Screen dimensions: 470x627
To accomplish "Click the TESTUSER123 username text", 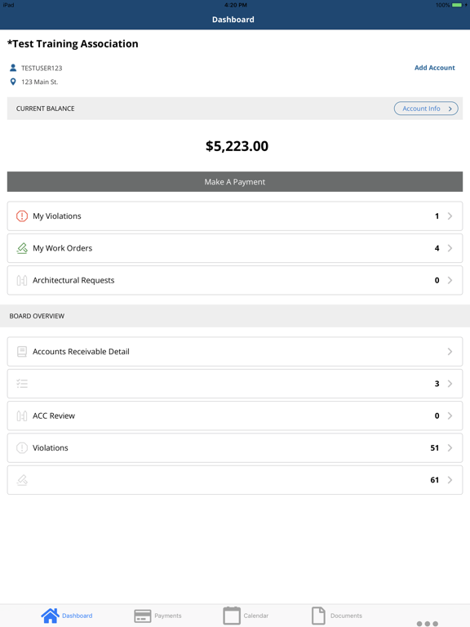I will click(x=42, y=68).
